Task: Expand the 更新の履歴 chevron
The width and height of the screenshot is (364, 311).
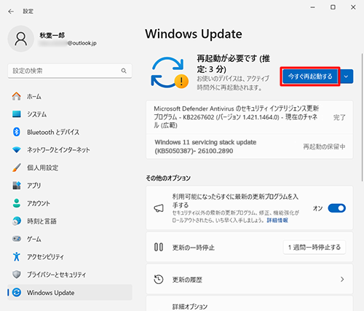Action: tap(342, 279)
